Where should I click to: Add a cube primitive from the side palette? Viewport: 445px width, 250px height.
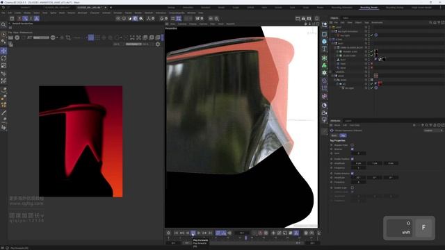tap(325, 42)
